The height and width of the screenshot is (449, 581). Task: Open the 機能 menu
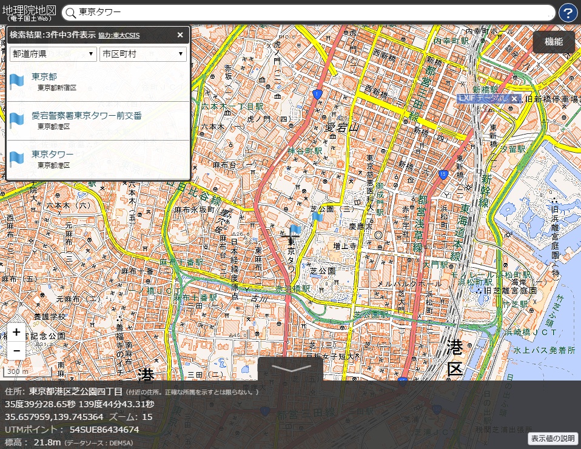tap(553, 42)
